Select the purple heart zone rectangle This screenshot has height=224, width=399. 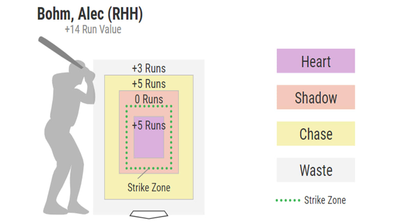pyautogui.click(x=149, y=137)
